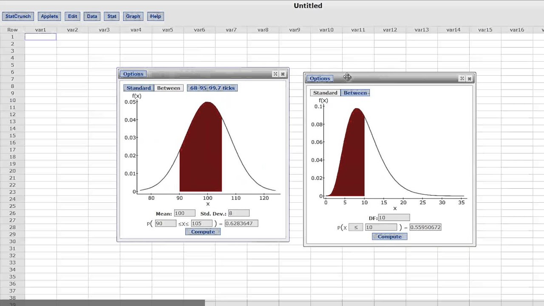Click the Std. Dev. input field

pyautogui.click(x=238, y=213)
